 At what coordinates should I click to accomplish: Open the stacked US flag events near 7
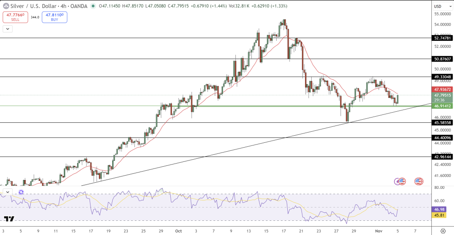[419, 182]
